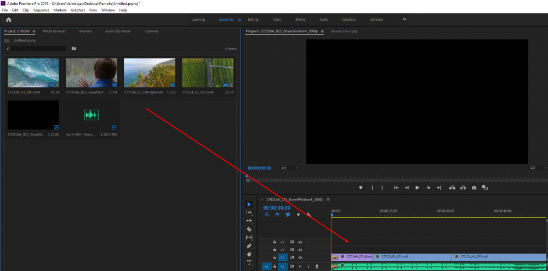Open Assembly workspace menu icon
Image resolution: width=548 pixels, height=271 pixels.
[239, 20]
